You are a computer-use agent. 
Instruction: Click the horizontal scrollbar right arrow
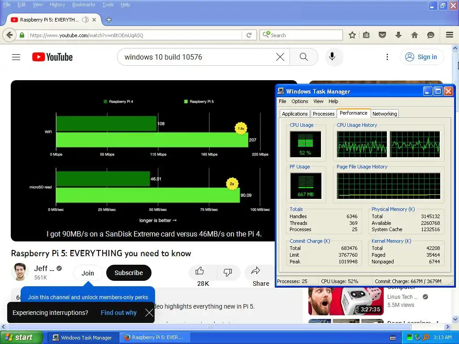pyautogui.click(x=448, y=327)
